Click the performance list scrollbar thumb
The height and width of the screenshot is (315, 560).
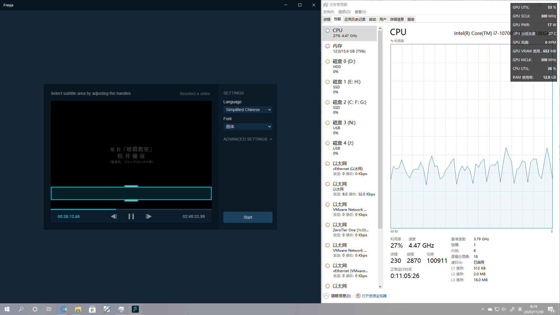tap(380, 130)
